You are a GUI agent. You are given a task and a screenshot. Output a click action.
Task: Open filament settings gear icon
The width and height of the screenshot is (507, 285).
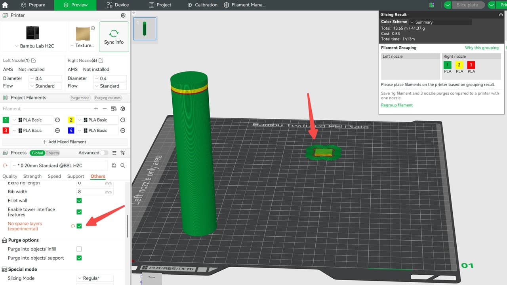[123, 108]
